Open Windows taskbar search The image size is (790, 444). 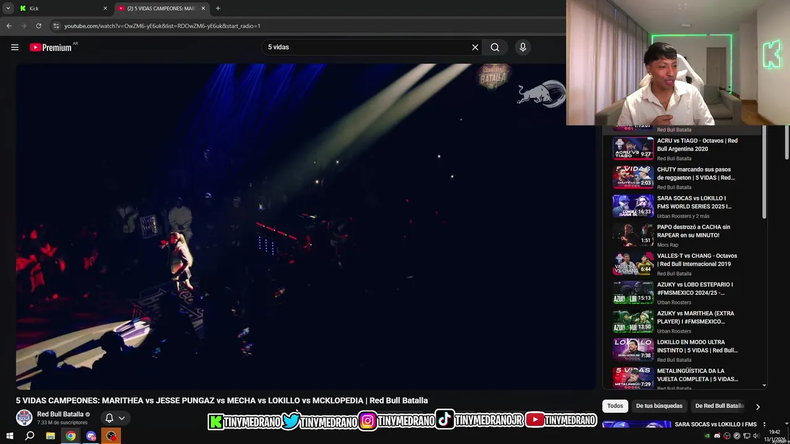(30, 436)
